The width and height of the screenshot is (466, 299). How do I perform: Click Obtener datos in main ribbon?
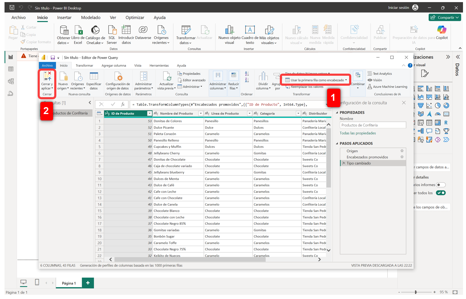tap(64, 35)
